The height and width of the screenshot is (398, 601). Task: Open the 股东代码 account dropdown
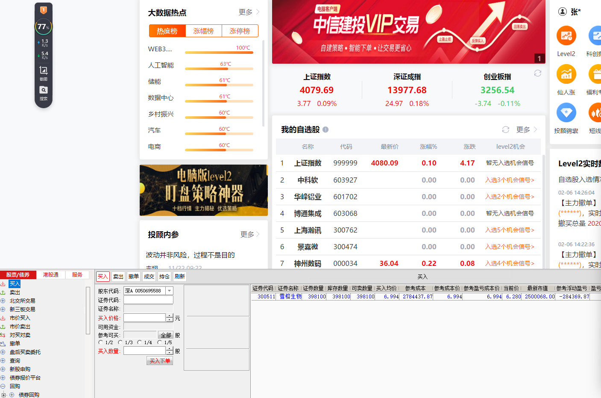(170, 291)
